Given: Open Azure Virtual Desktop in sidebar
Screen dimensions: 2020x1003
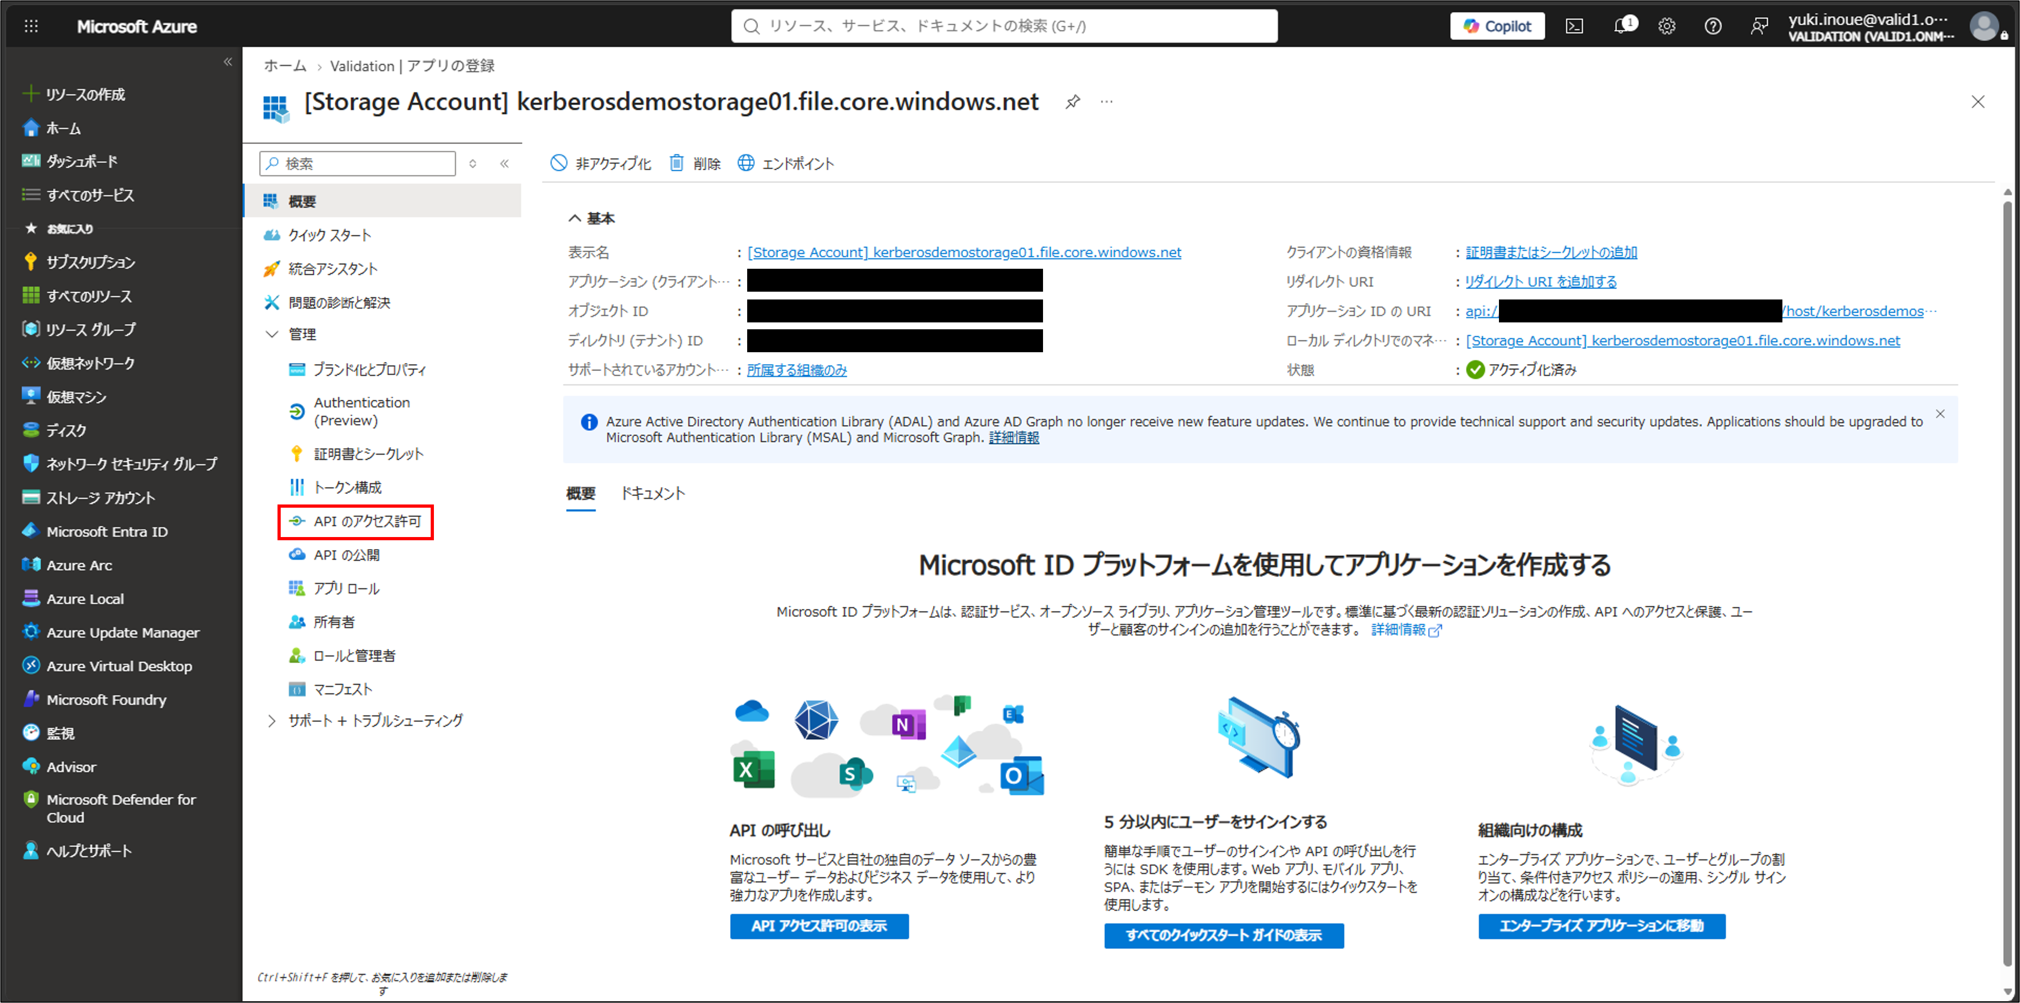Looking at the screenshot, I should point(107,666).
